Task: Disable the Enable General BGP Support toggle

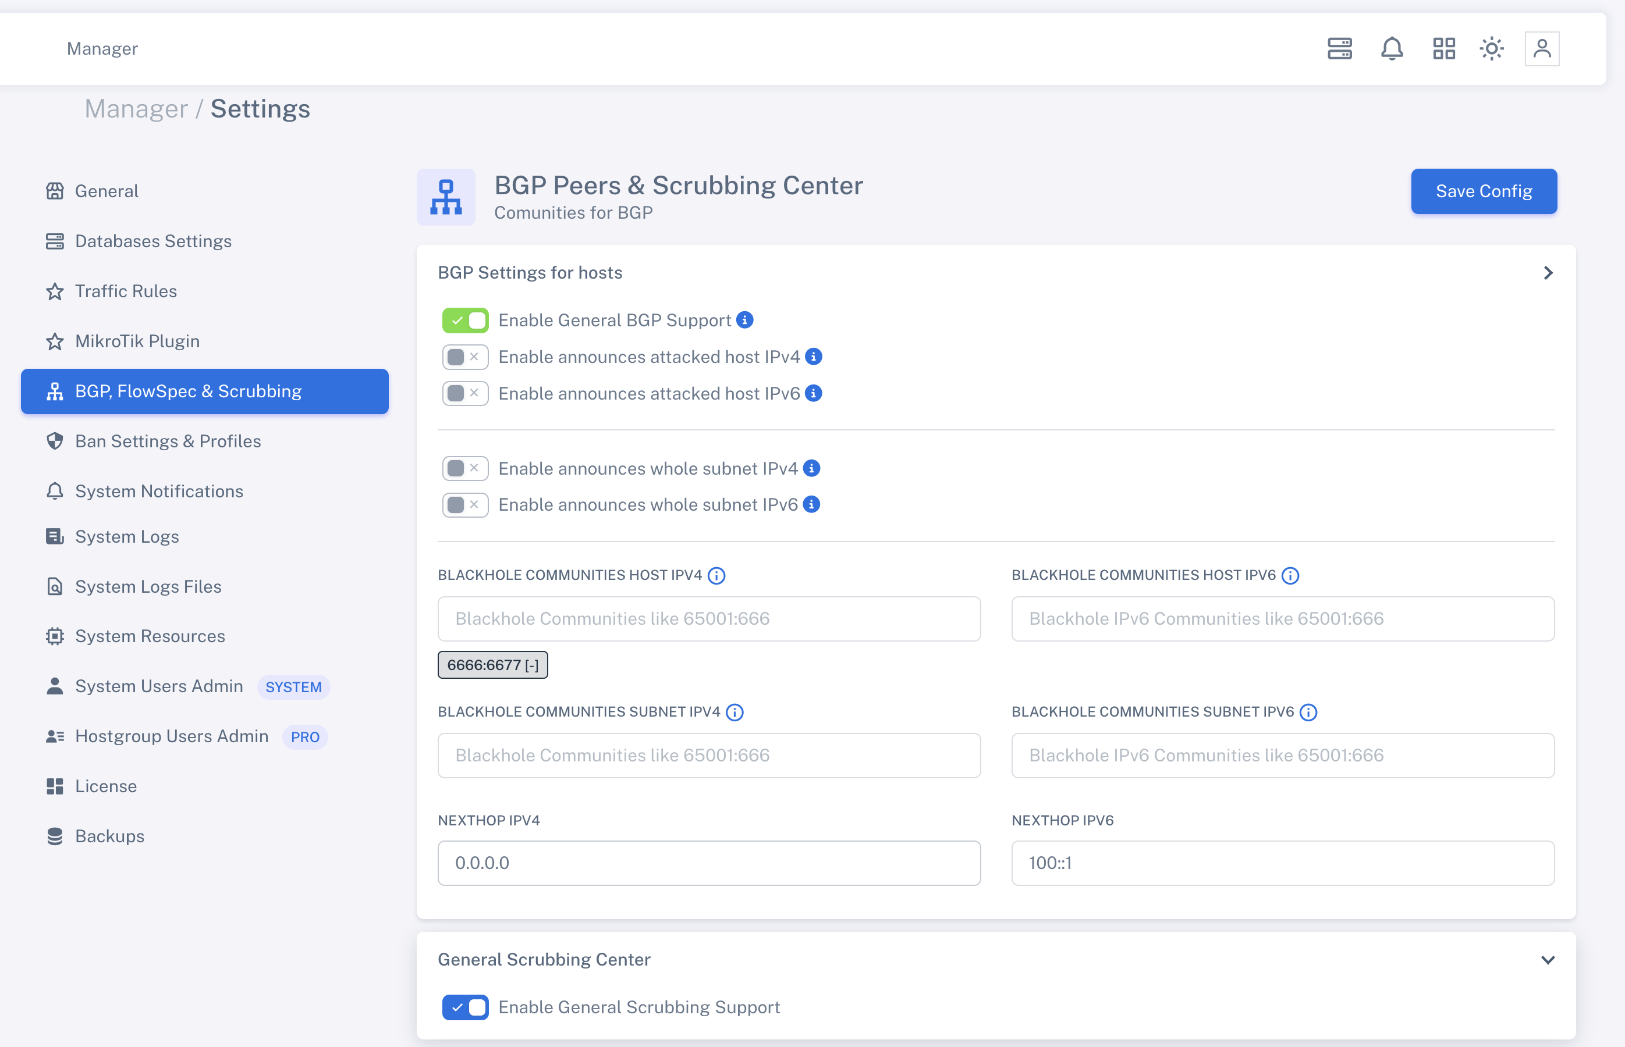Action: point(465,320)
